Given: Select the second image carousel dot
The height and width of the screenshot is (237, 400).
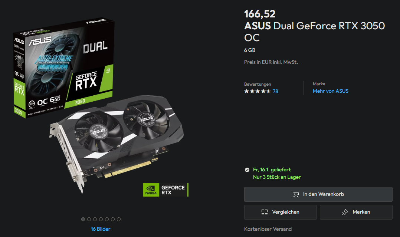Looking at the screenshot, I should pyautogui.click(x=89, y=219).
